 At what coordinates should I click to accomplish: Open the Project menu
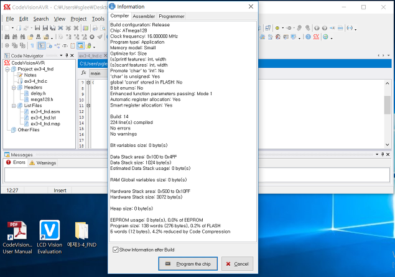coord(78,19)
